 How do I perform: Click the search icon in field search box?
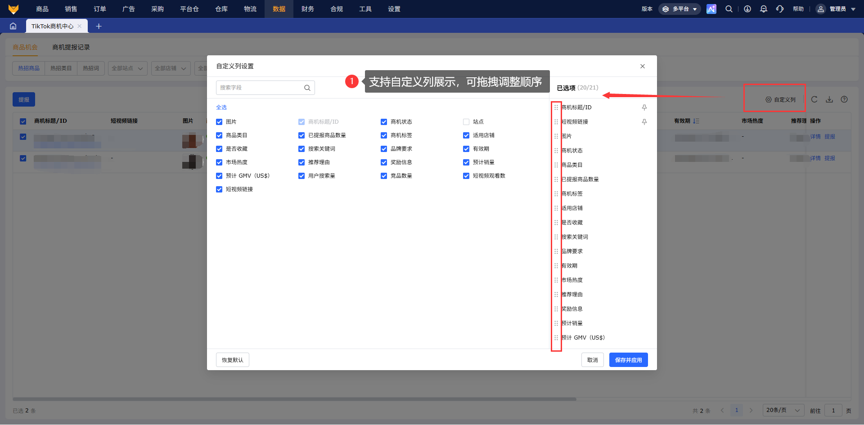(307, 88)
